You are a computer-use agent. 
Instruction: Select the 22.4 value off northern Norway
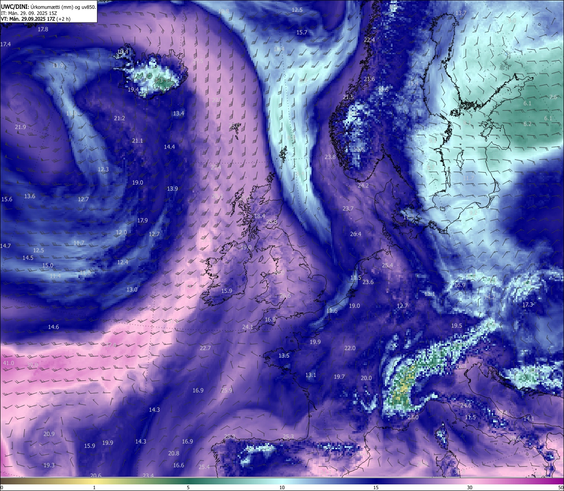369,40
